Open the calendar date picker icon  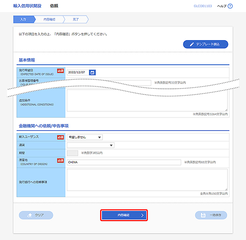(93, 72)
